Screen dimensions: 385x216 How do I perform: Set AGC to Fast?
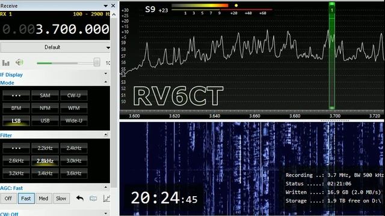pos(26,199)
